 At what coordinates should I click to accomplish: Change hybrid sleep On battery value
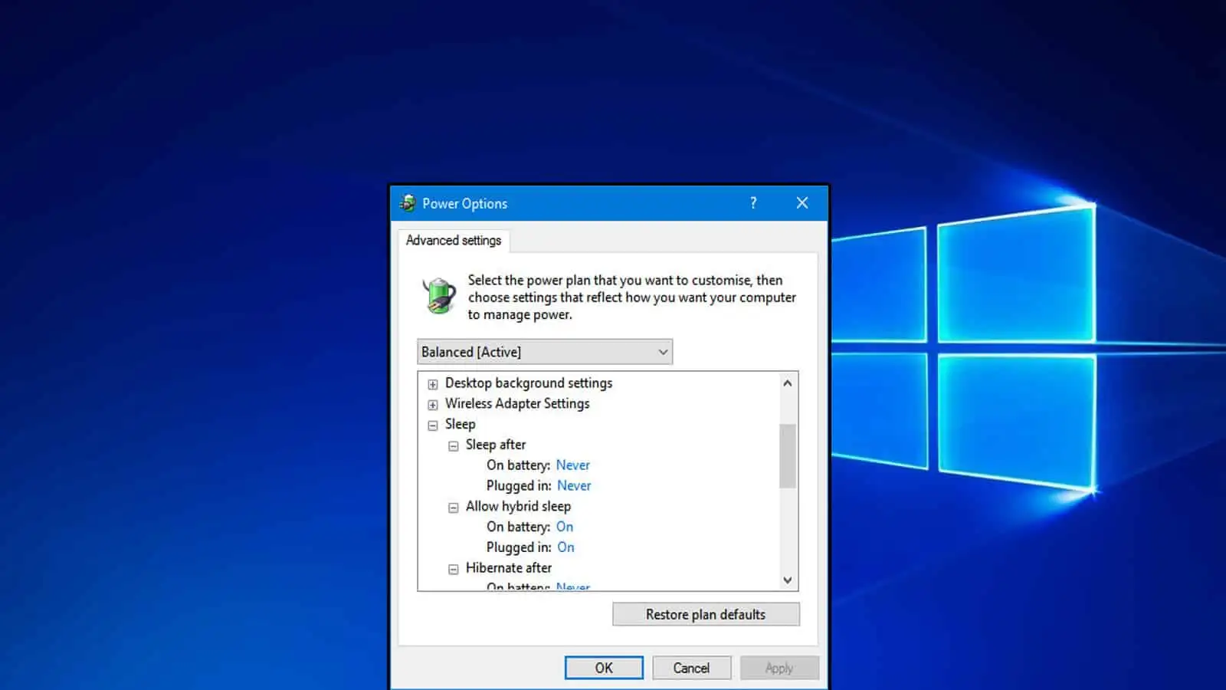click(565, 527)
